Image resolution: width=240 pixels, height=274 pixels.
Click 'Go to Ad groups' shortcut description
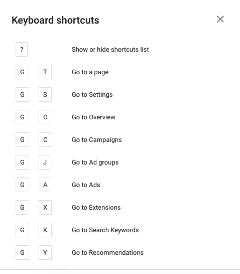95,162
